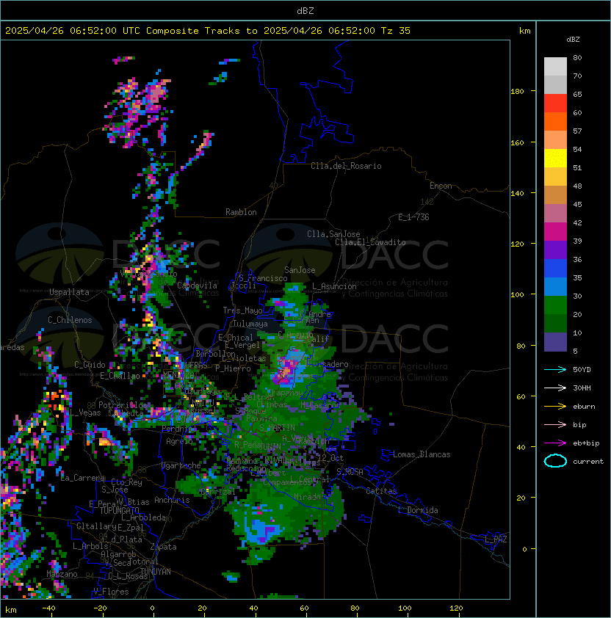This screenshot has height=618, width=611.
Task: Click the 'Capdevila' place label
Action: [x=197, y=285]
